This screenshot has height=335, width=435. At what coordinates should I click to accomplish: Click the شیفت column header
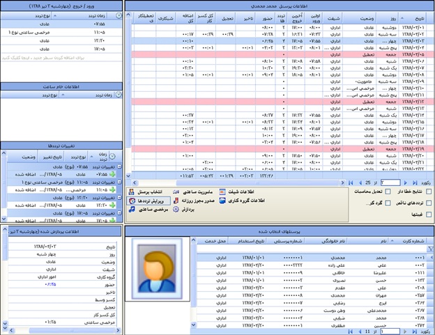[x=333, y=19]
